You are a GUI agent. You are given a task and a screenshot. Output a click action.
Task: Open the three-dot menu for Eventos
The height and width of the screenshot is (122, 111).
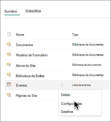[x=62, y=85]
